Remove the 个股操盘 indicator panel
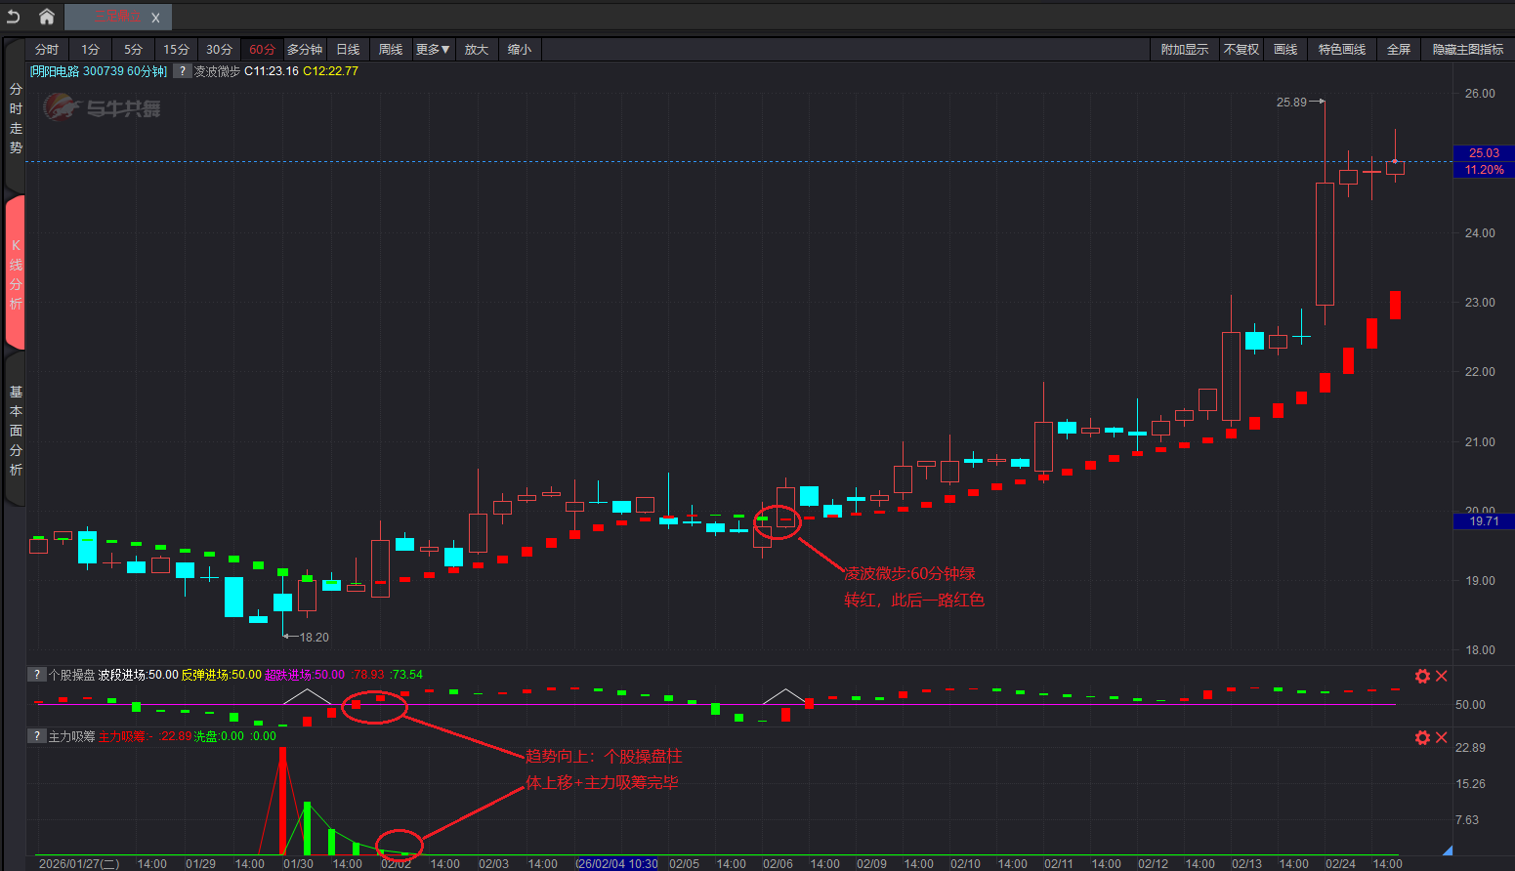1515x871 pixels. pyautogui.click(x=1441, y=676)
